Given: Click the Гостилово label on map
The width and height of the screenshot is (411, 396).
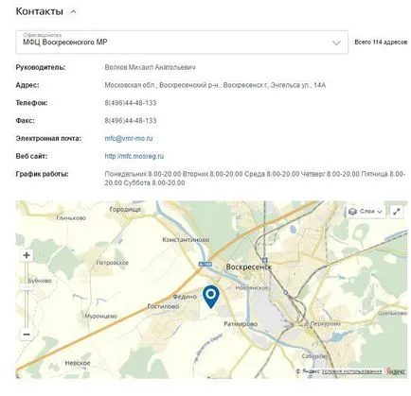Looking at the screenshot, I should tap(163, 306).
